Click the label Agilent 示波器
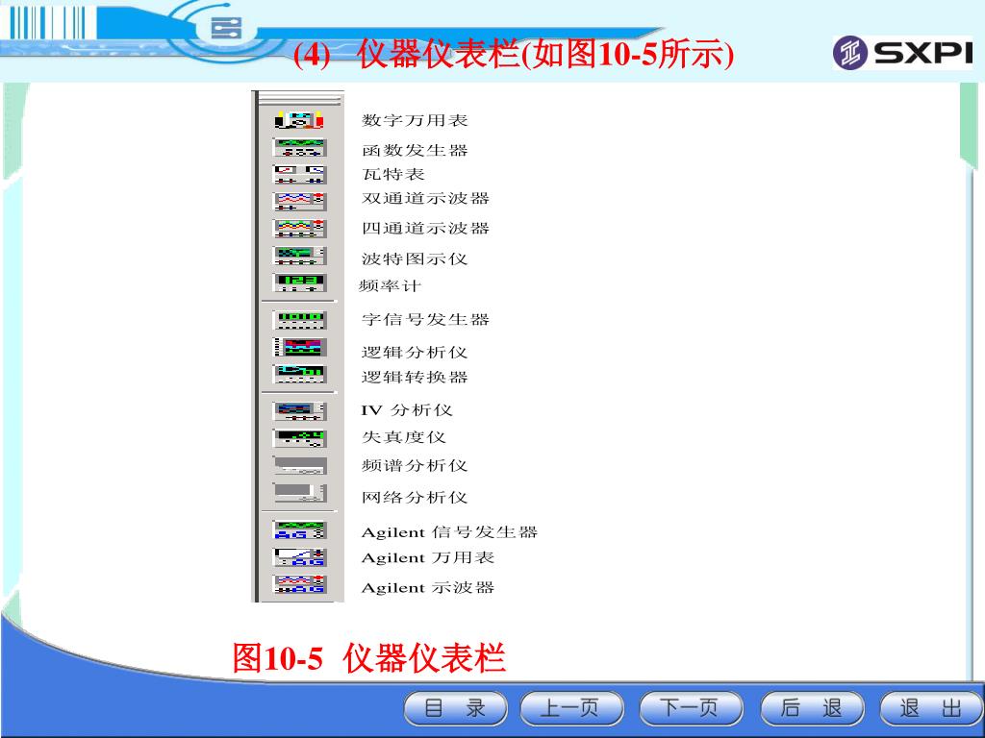The image size is (985, 738). click(x=428, y=588)
